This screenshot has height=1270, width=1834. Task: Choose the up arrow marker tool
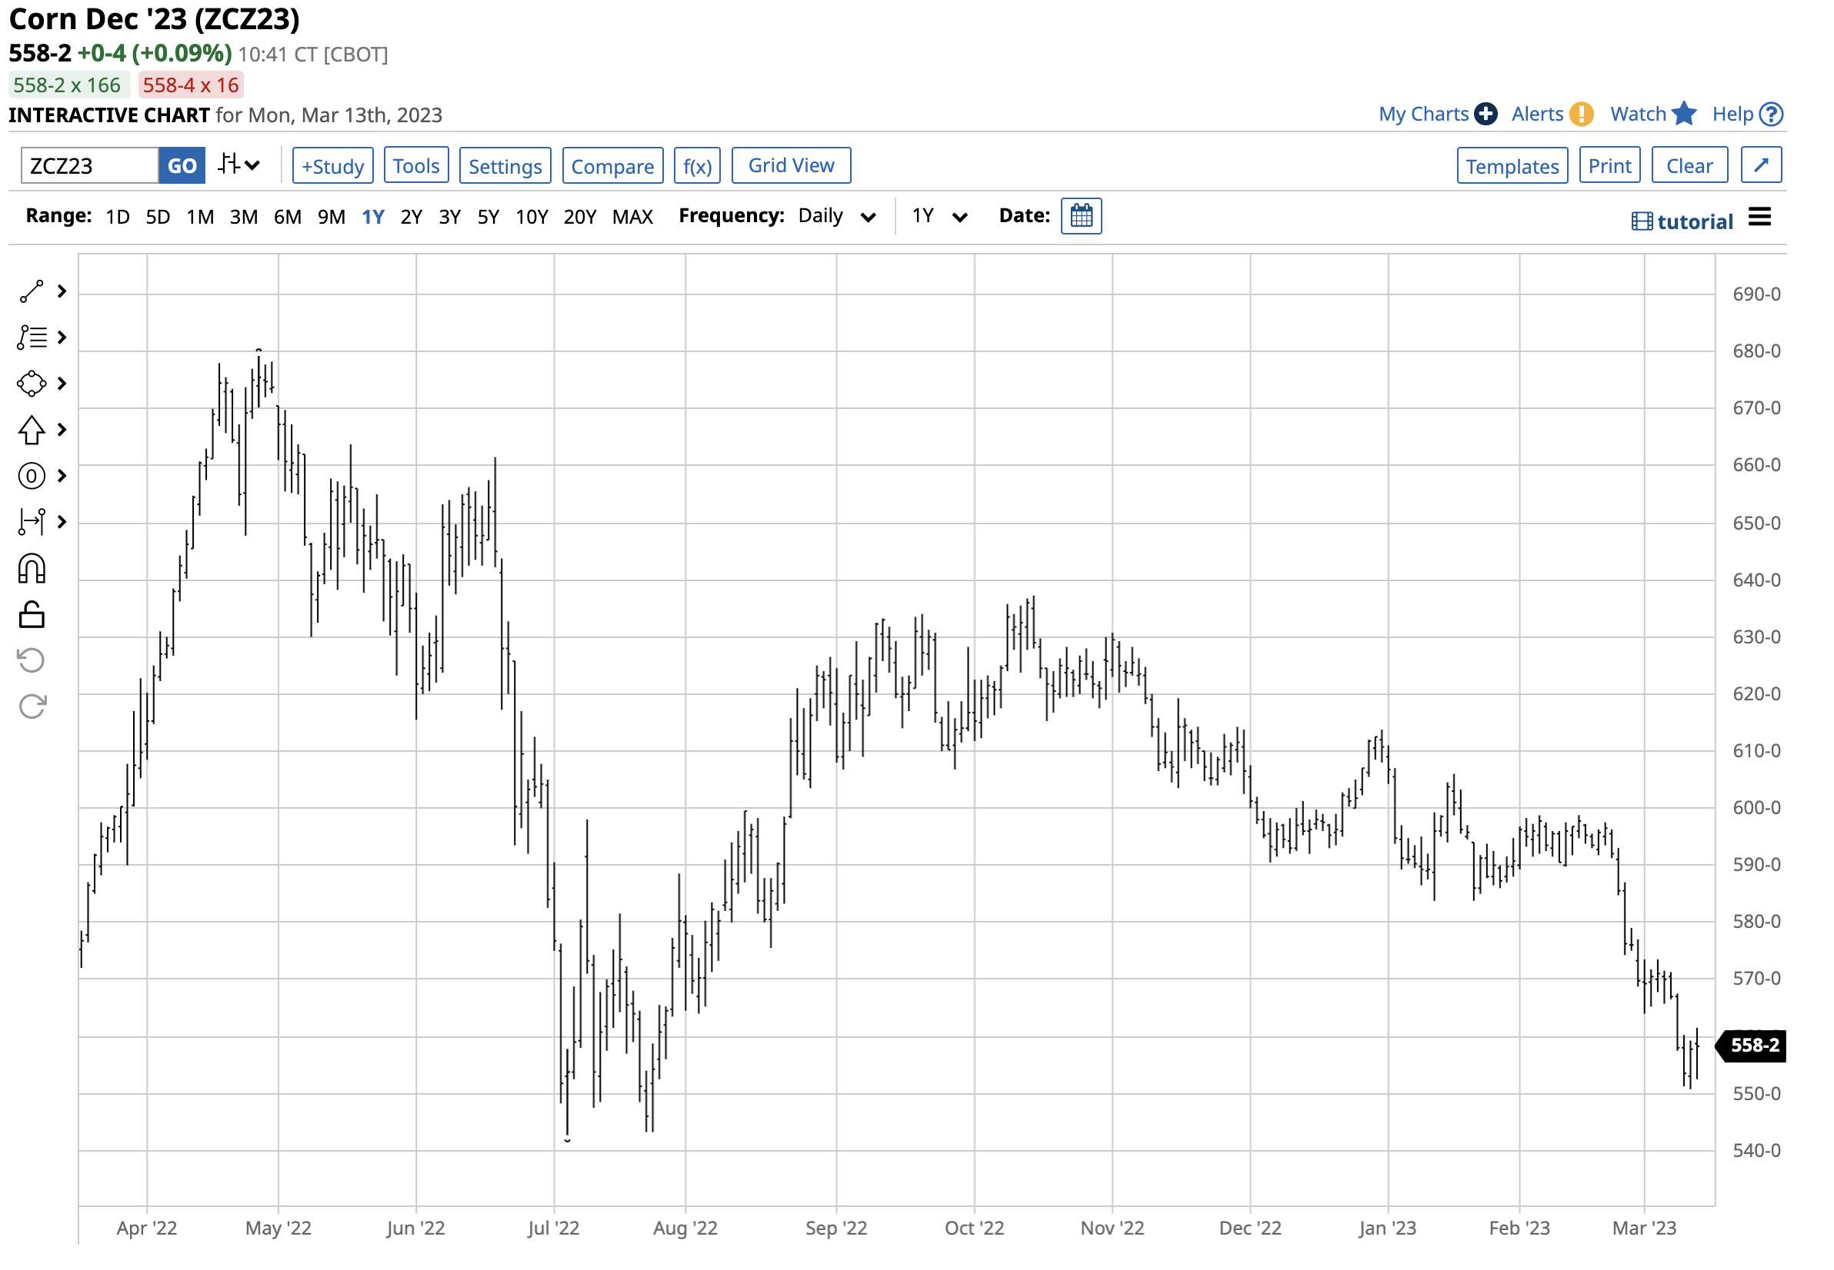(x=32, y=430)
